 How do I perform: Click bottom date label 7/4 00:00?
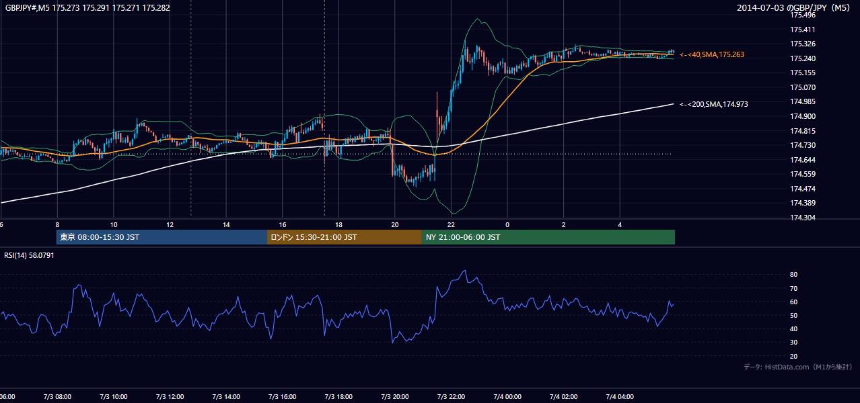click(507, 397)
